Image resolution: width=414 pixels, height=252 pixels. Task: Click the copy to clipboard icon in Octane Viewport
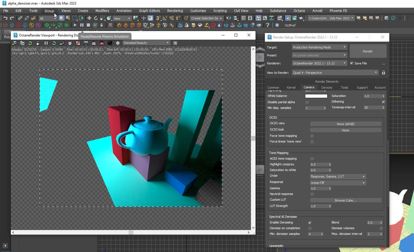pos(22,43)
